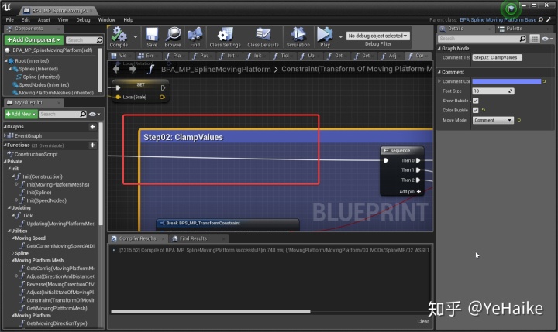The image size is (558, 332).
Task: Click compiler results horizontal scrollbar
Action: tap(211, 311)
